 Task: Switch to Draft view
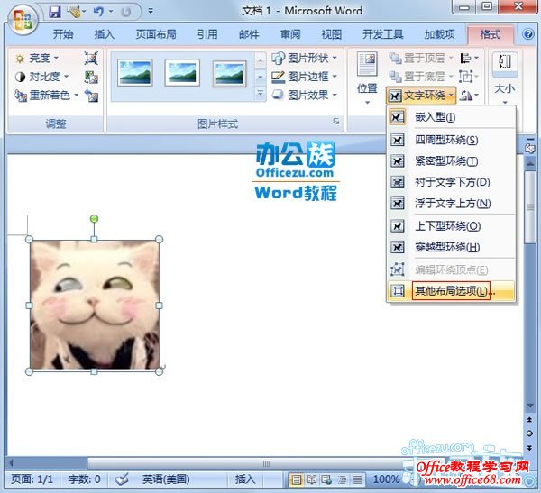(x=357, y=479)
